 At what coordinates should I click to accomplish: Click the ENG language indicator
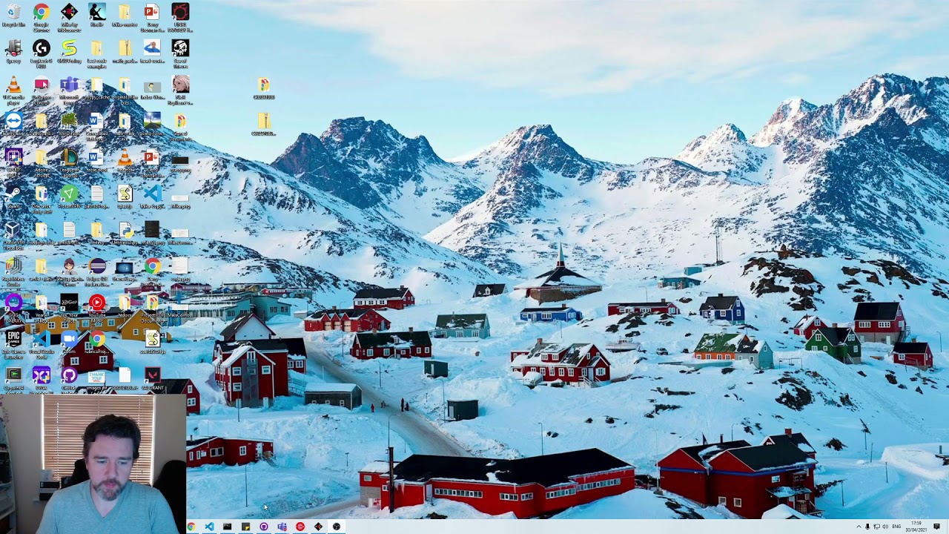pyautogui.click(x=896, y=527)
